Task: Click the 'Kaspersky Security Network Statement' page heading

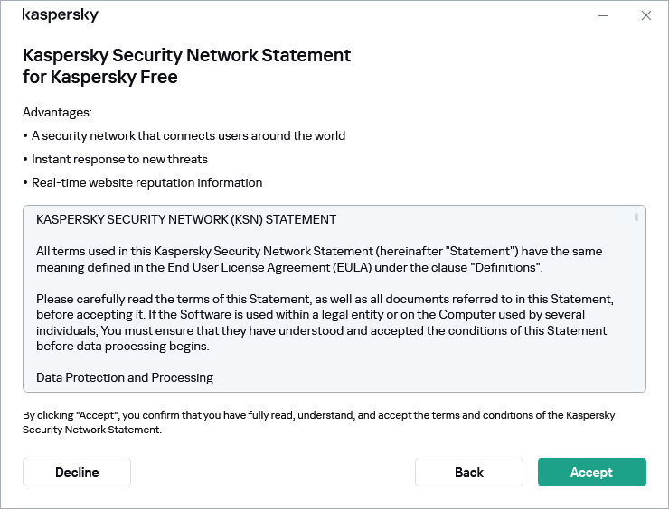Action: tap(186, 66)
